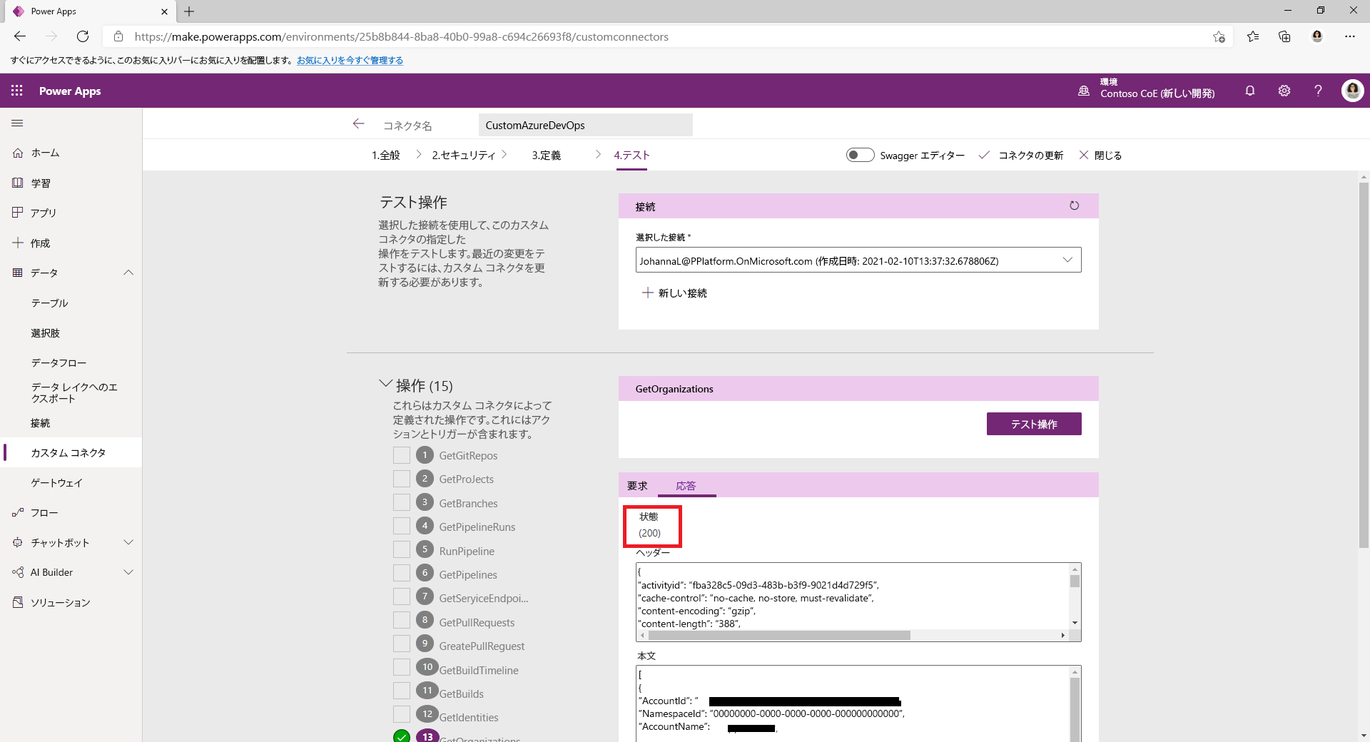Go to step 2 Security tab

464,155
